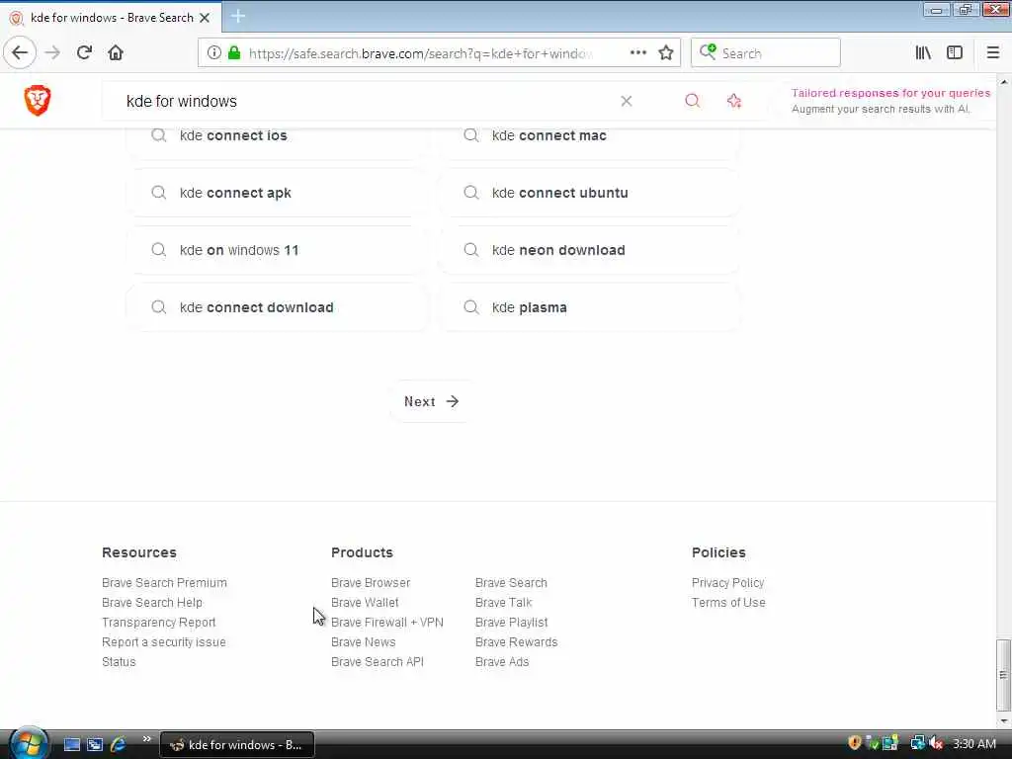
Task: Open the page actions three-dot menu
Action: pyautogui.click(x=637, y=53)
